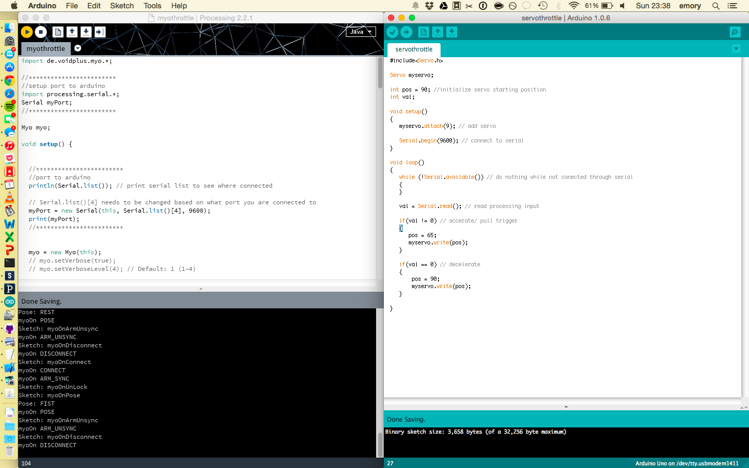Open a sketch via Processing toolbar

point(72,32)
